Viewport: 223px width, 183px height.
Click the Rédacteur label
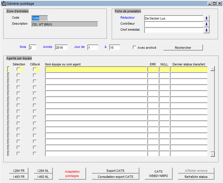[x=127, y=18]
